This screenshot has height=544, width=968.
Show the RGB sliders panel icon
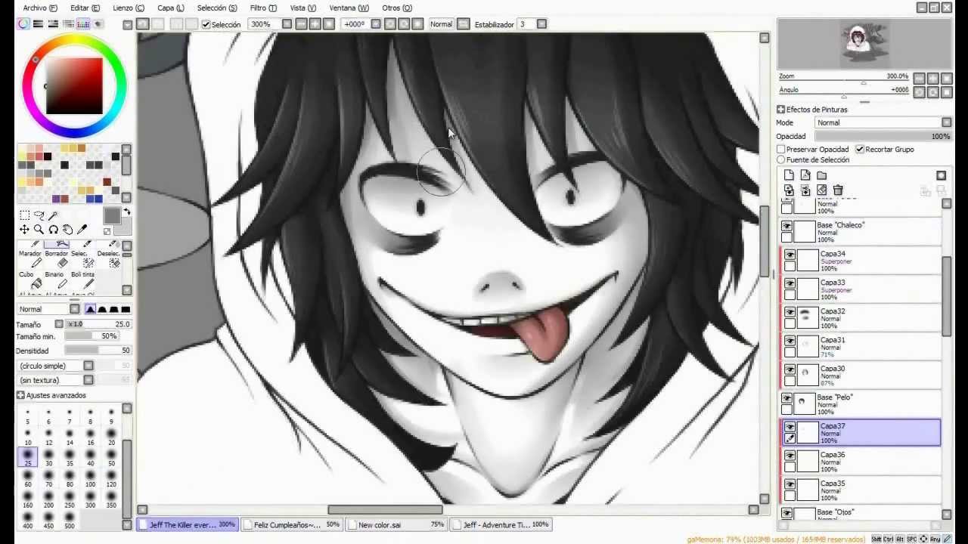pos(39,24)
